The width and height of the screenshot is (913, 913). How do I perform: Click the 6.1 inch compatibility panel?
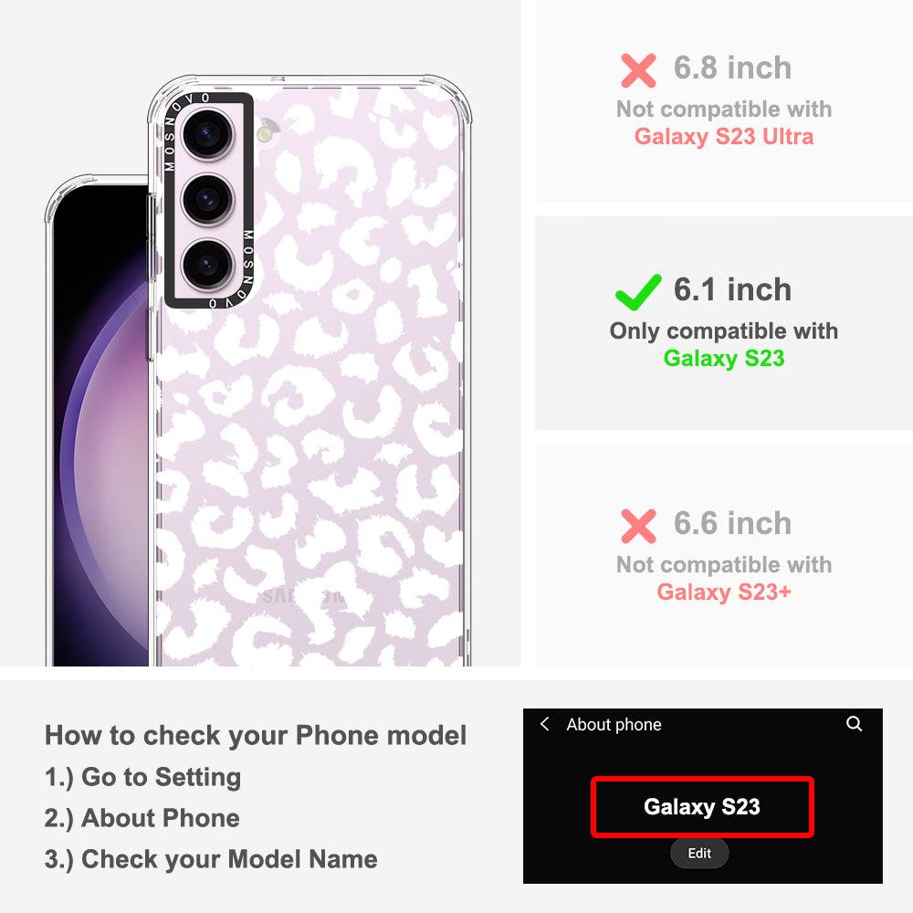tap(724, 323)
